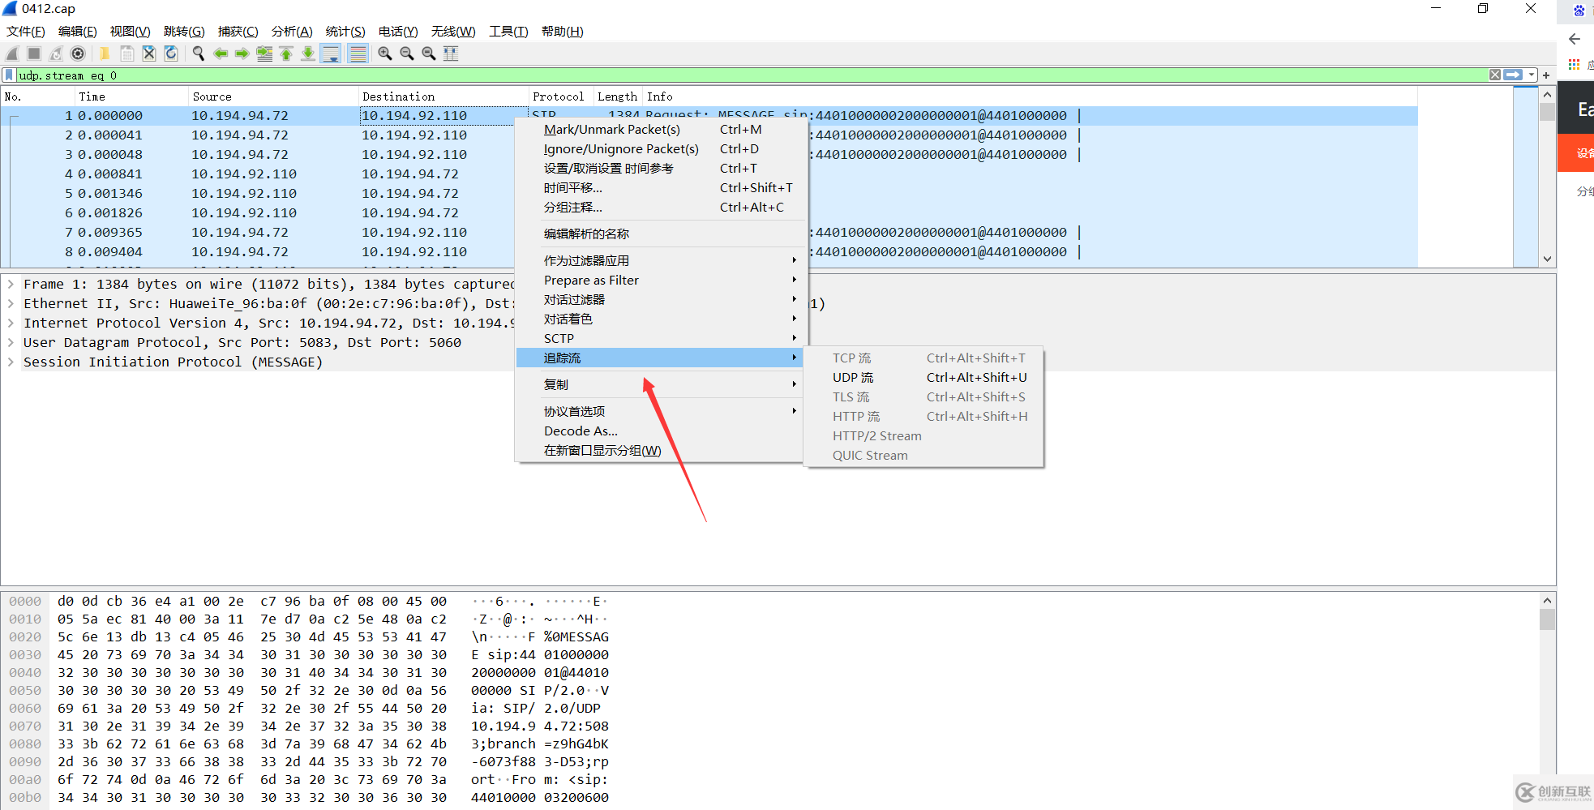The width and height of the screenshot is (1594, 810).
Task: Click the find packet magnifier icon
Action: pyautogui.click(x=199, y=54)
